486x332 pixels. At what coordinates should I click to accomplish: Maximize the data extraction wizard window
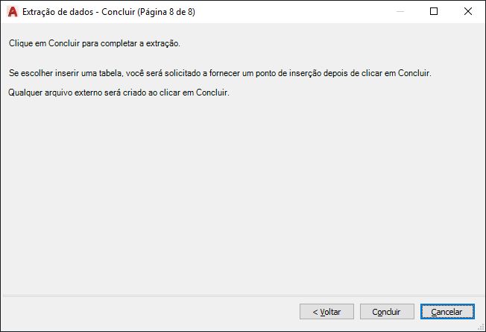(434, 12)
